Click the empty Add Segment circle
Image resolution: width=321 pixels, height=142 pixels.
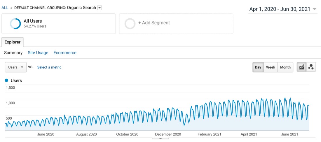(130, 24)
